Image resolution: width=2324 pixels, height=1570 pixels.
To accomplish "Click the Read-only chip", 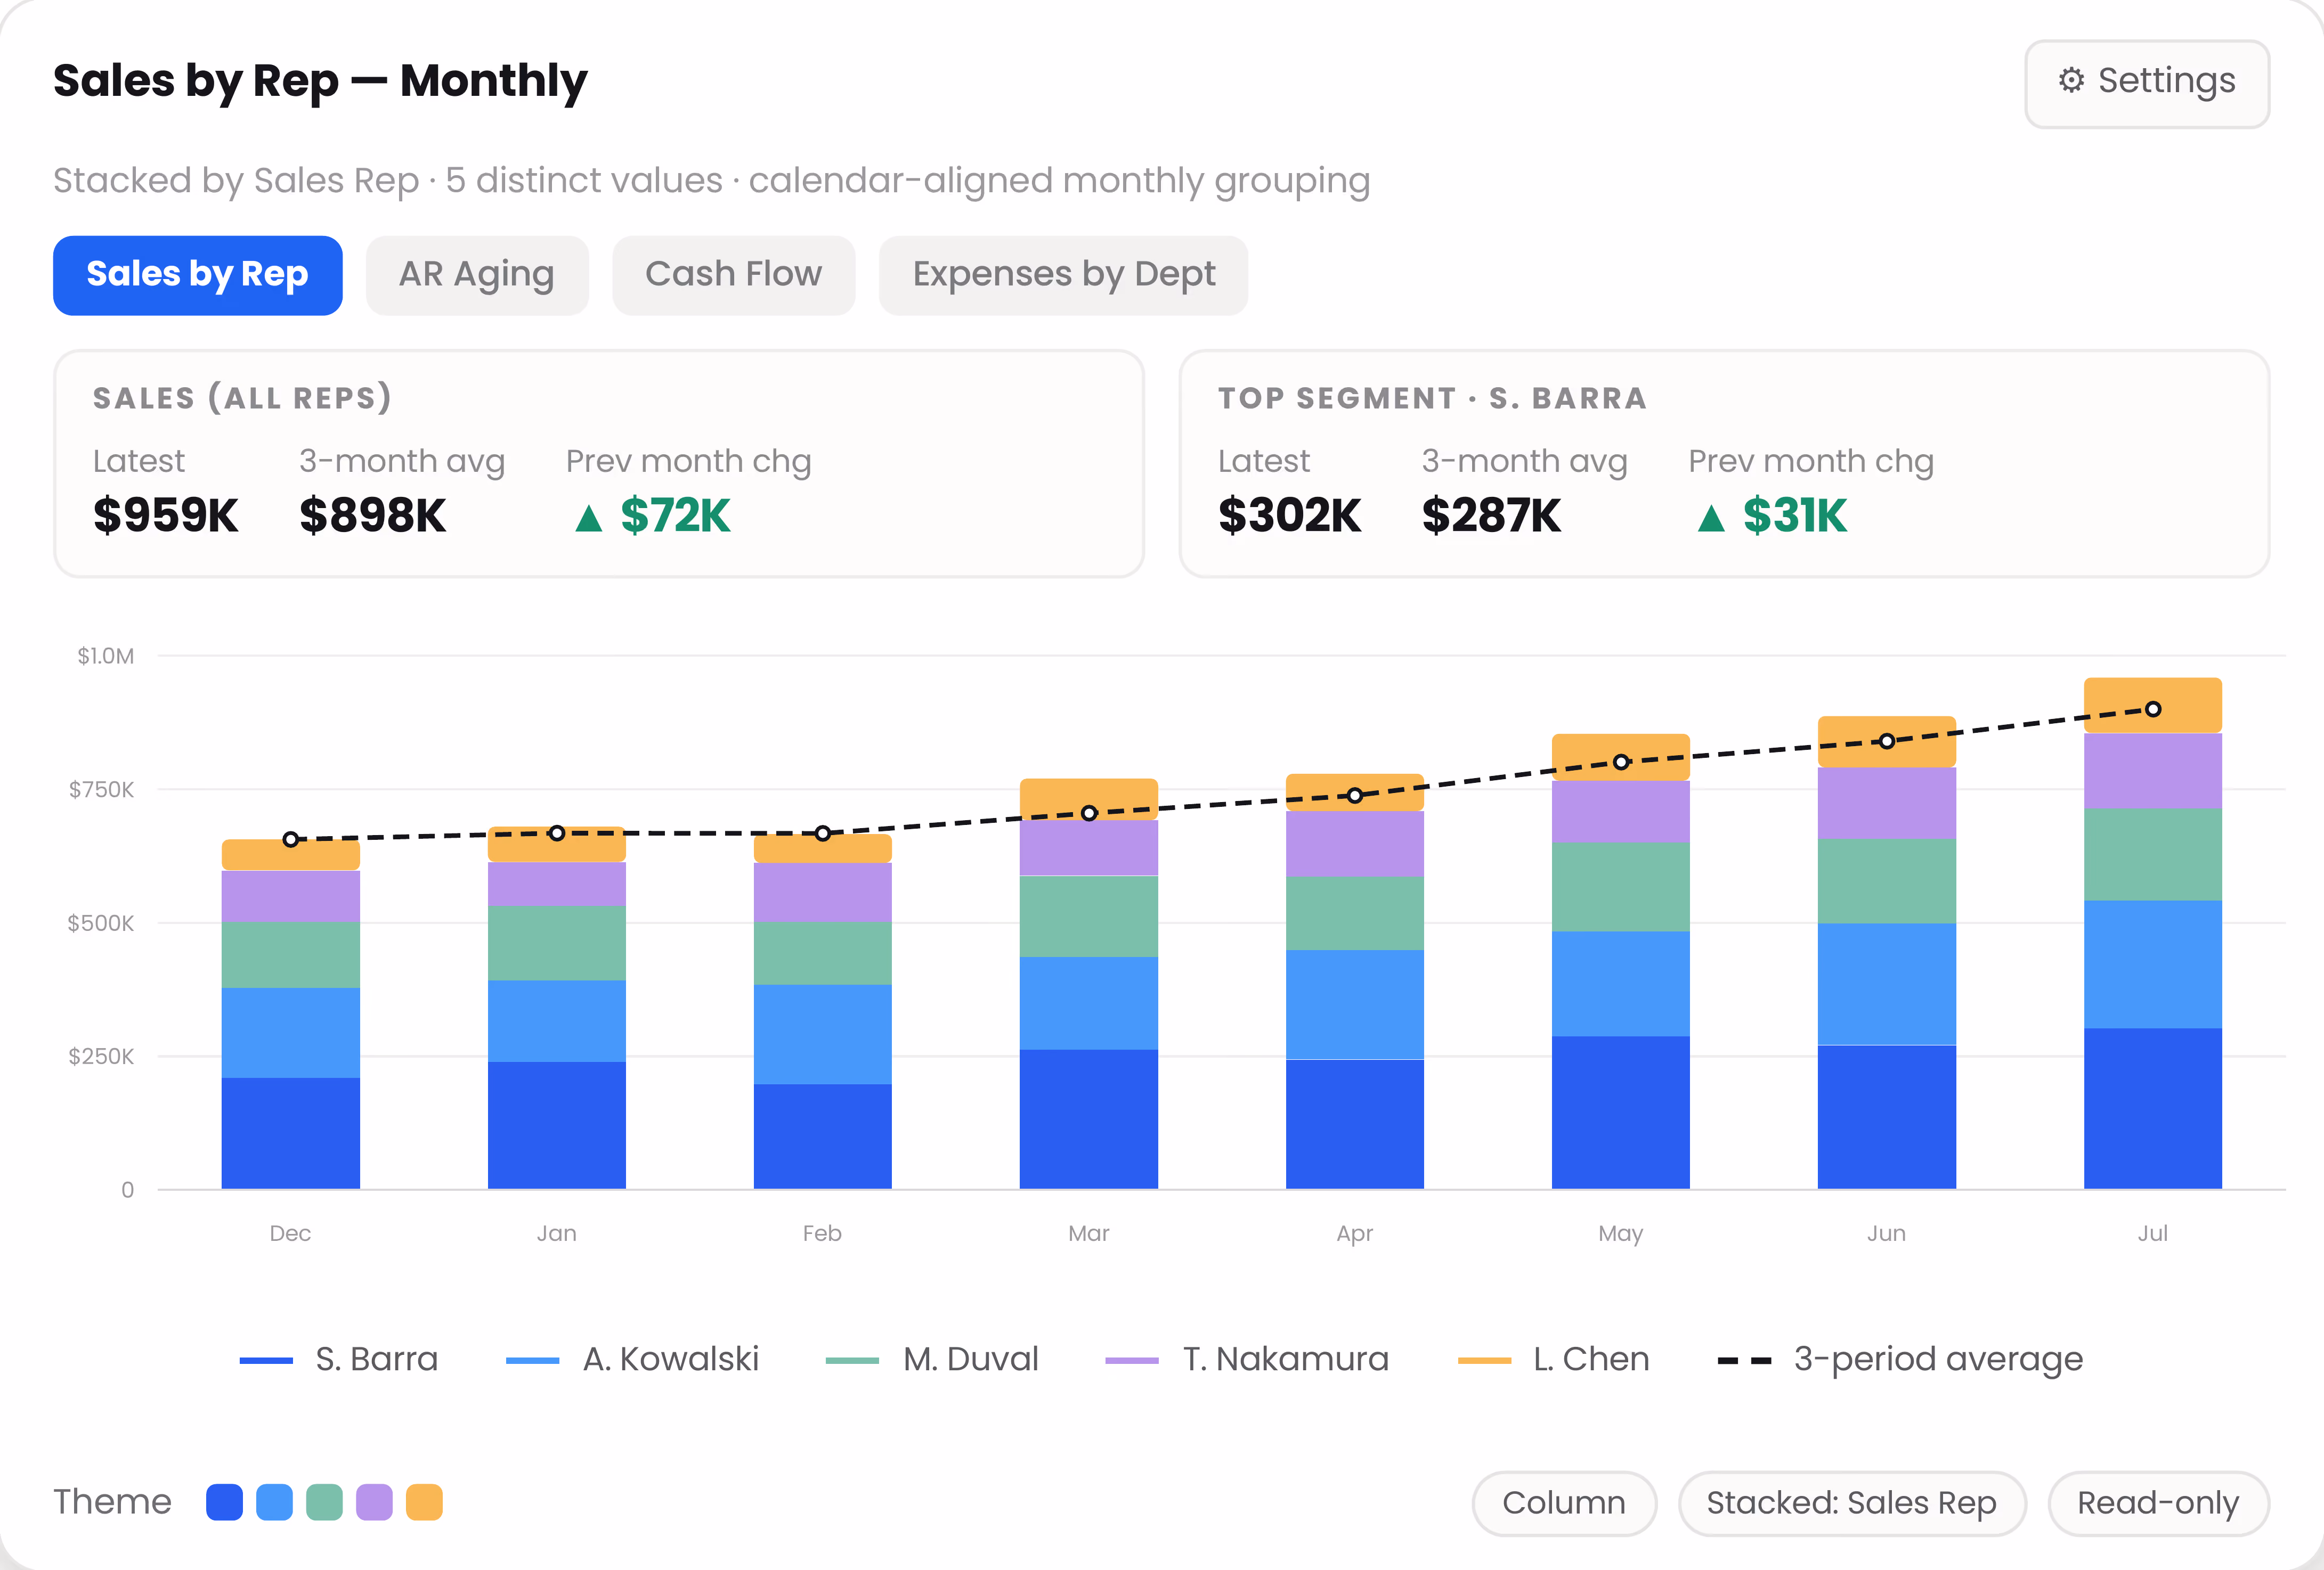I will point(2158,1503).
